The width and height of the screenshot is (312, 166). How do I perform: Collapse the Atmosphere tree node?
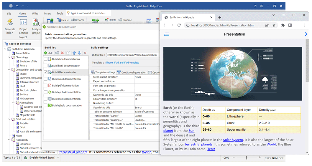(x=13, y=103)
